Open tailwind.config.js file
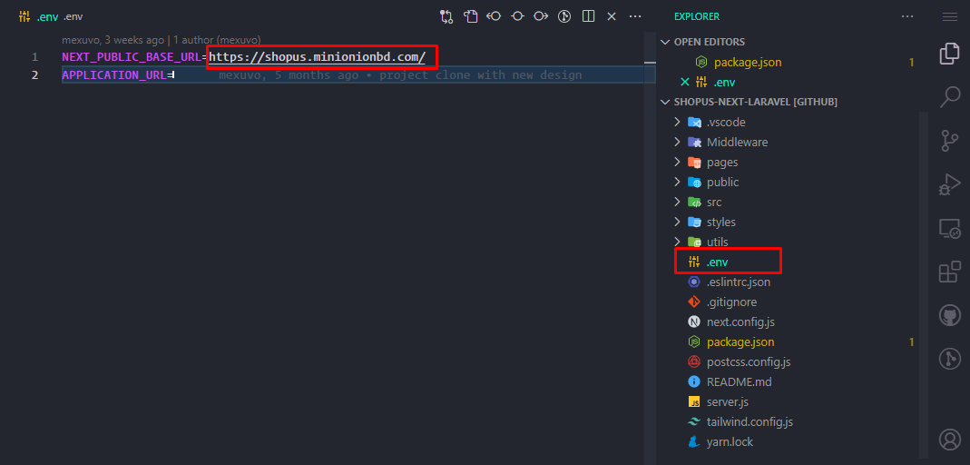The width and height of the screenshot is (970, 465). click(750, 421)
